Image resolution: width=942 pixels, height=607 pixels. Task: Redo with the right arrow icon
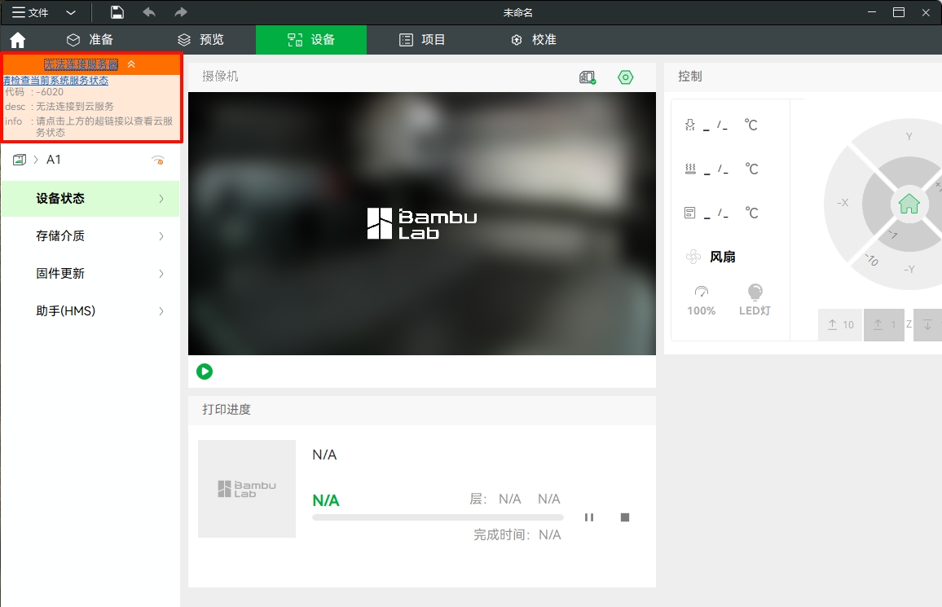click(181, 12)
